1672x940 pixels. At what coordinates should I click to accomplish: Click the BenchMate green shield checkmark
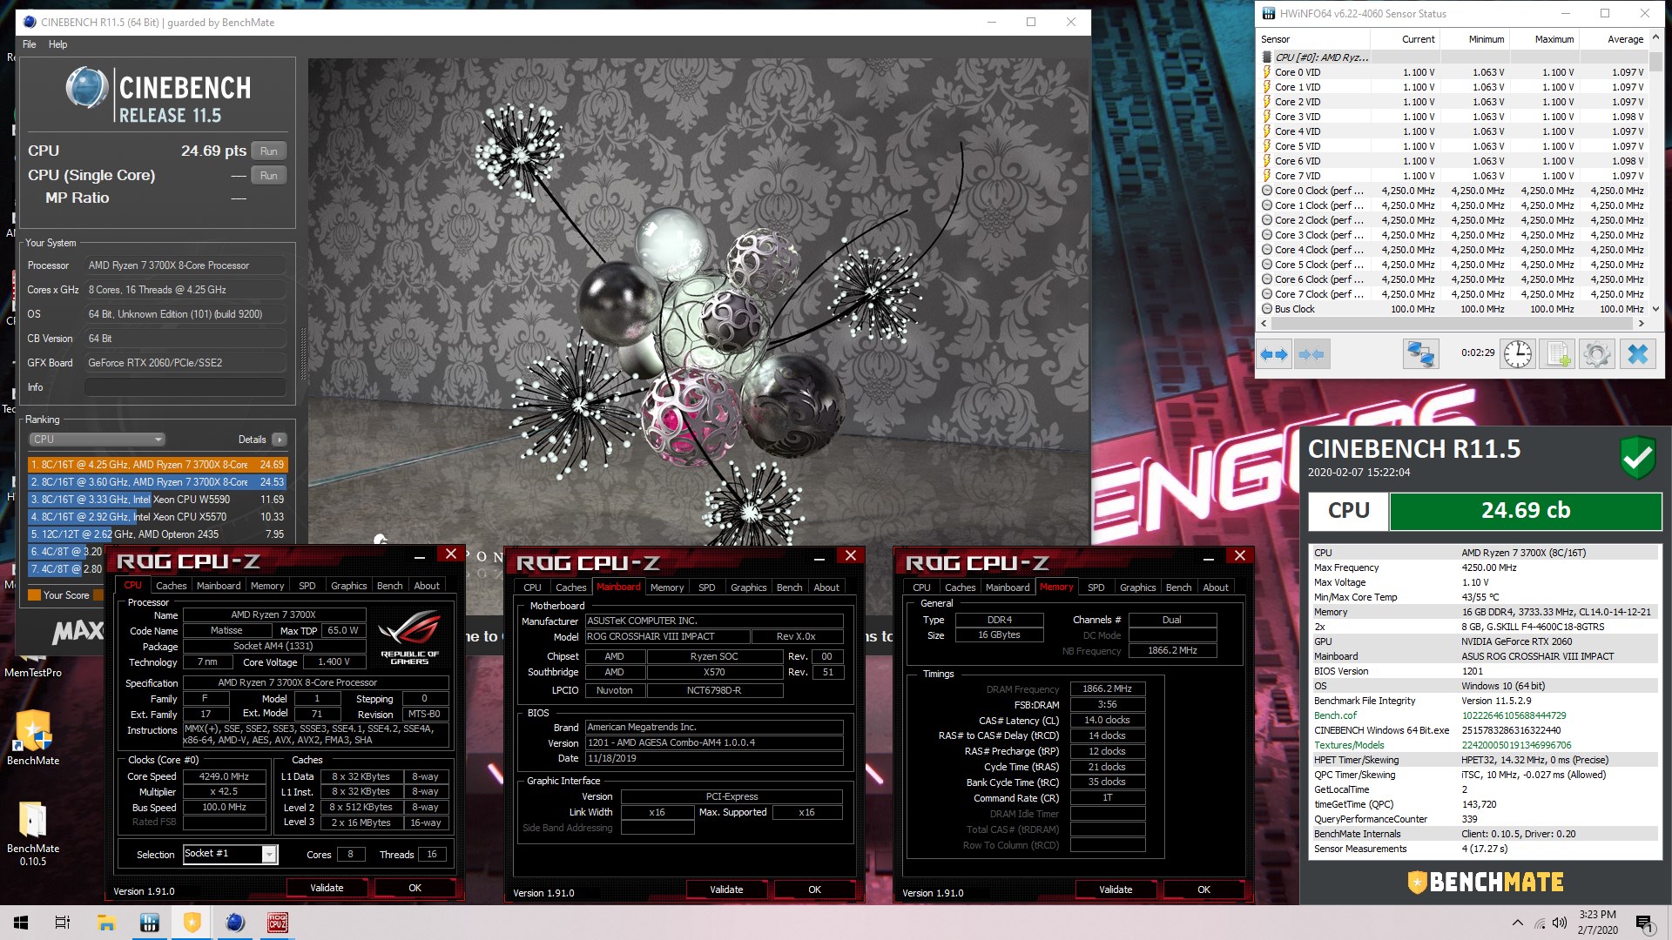(x=1637, y=457)
